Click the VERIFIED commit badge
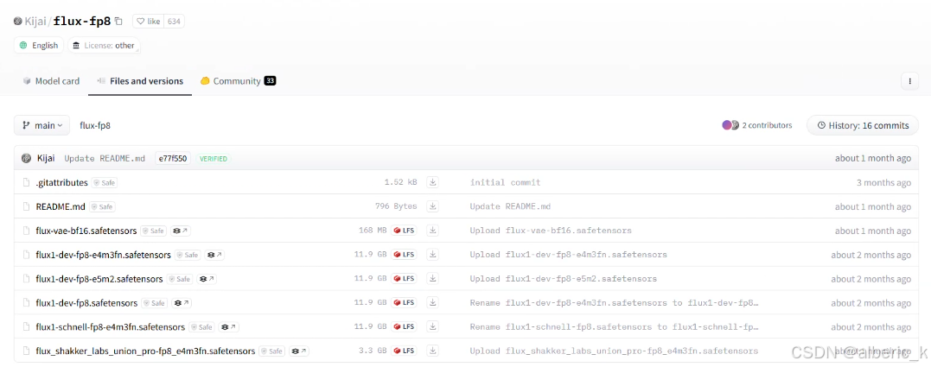The height and width of the screenshot is (367, 931). point(214,159)
